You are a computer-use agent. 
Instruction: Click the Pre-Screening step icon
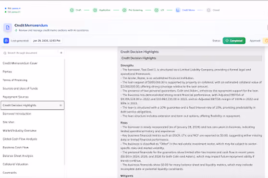click(124, 10)
